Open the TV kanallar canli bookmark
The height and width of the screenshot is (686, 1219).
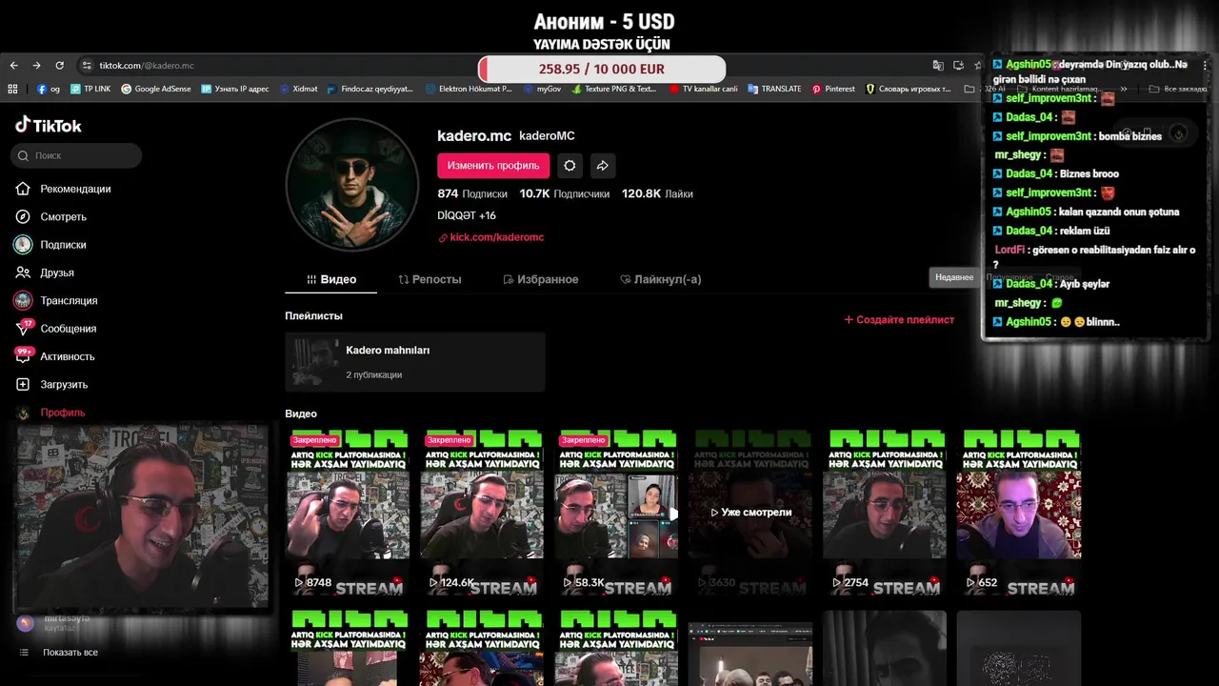coord(704,89)
